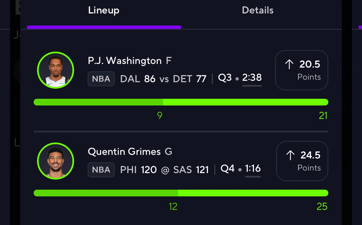Select the Quentin Grimes player name

pos(124,152)
